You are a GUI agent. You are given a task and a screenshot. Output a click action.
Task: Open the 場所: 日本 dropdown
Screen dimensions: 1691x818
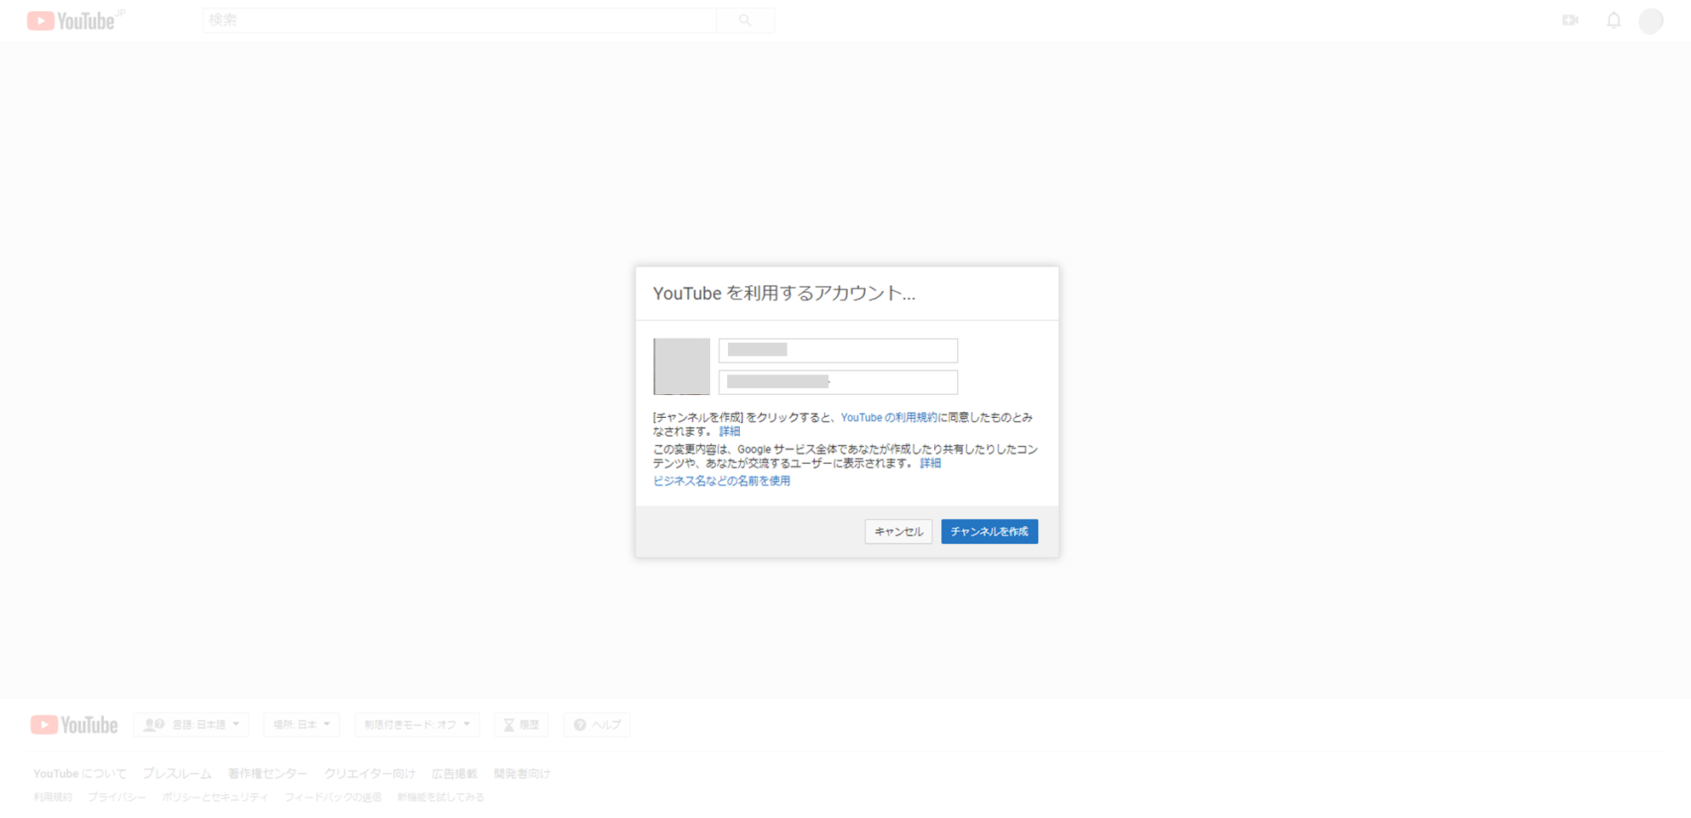click(301, 725)
